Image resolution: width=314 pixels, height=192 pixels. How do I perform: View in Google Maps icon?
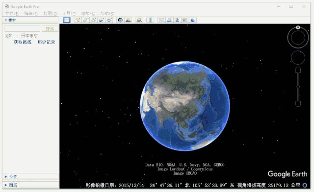[x=185, y=20]
